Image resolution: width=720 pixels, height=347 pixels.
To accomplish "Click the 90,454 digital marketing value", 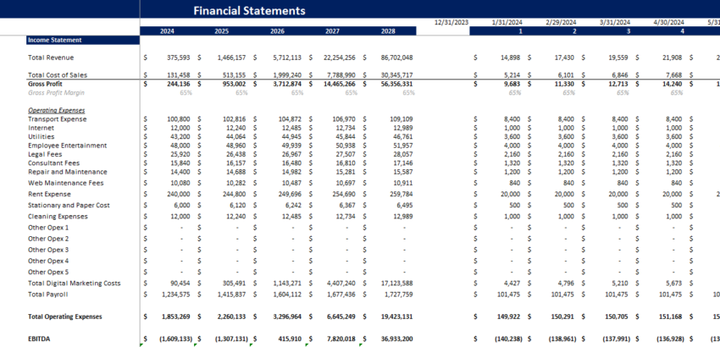I will [x=180, y=284].
